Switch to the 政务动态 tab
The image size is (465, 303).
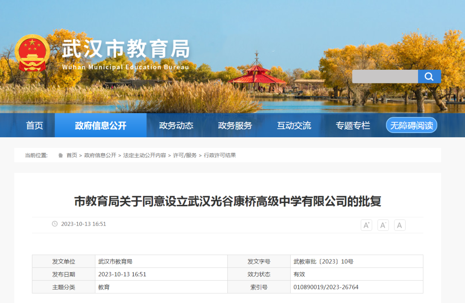(x=176, y=125)
